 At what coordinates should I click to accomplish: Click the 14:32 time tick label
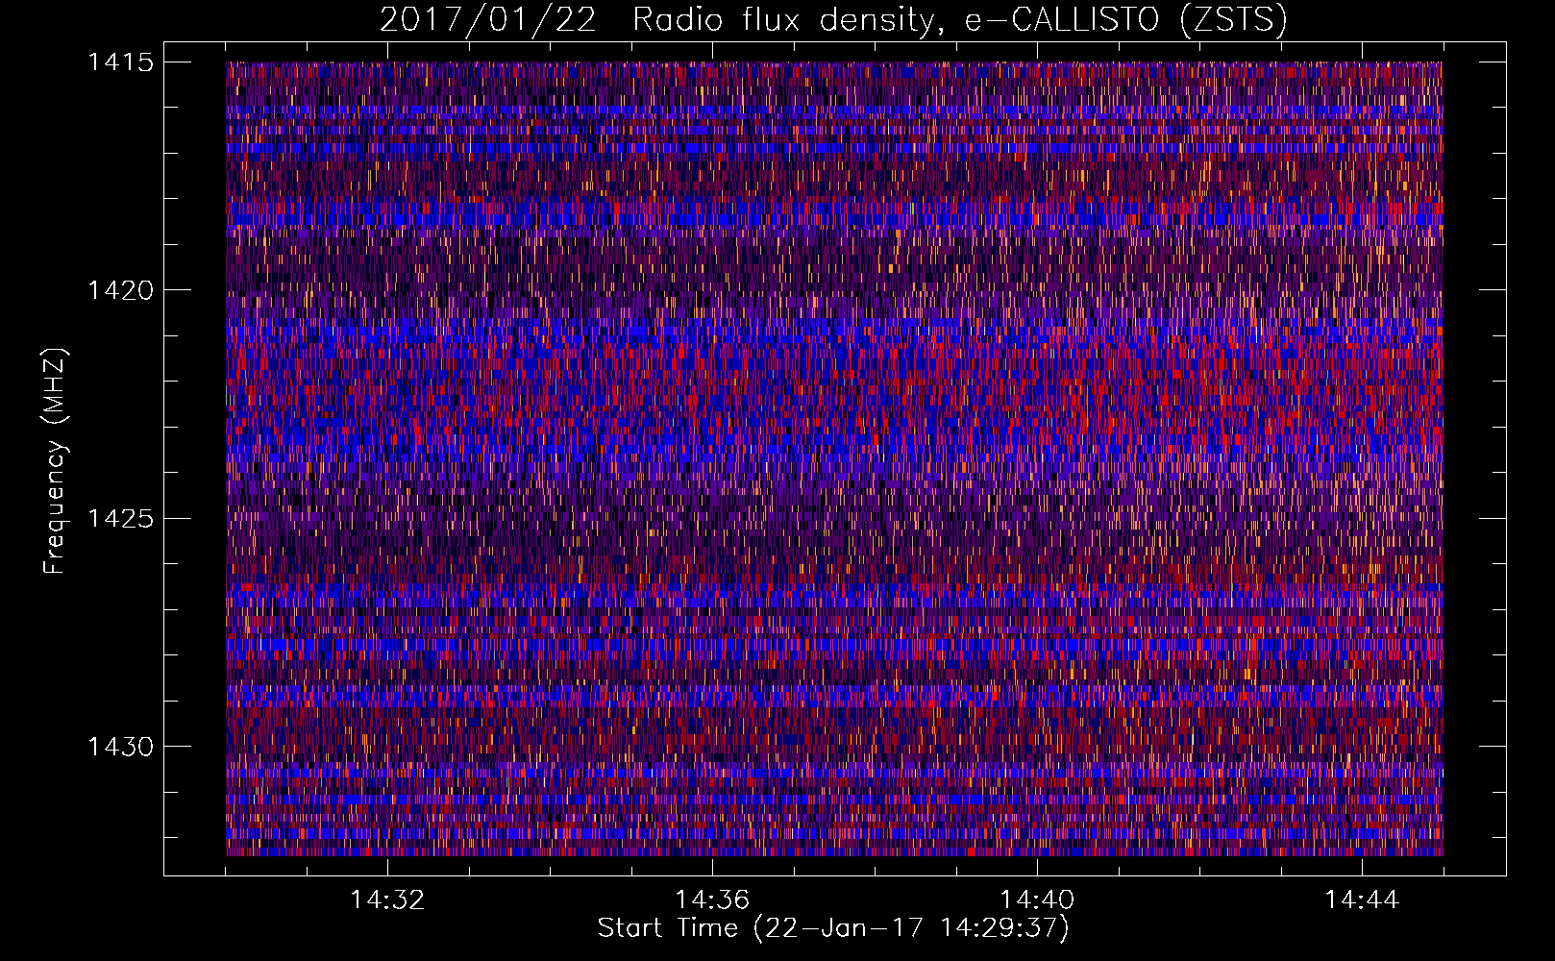click(x=387, y=899)
